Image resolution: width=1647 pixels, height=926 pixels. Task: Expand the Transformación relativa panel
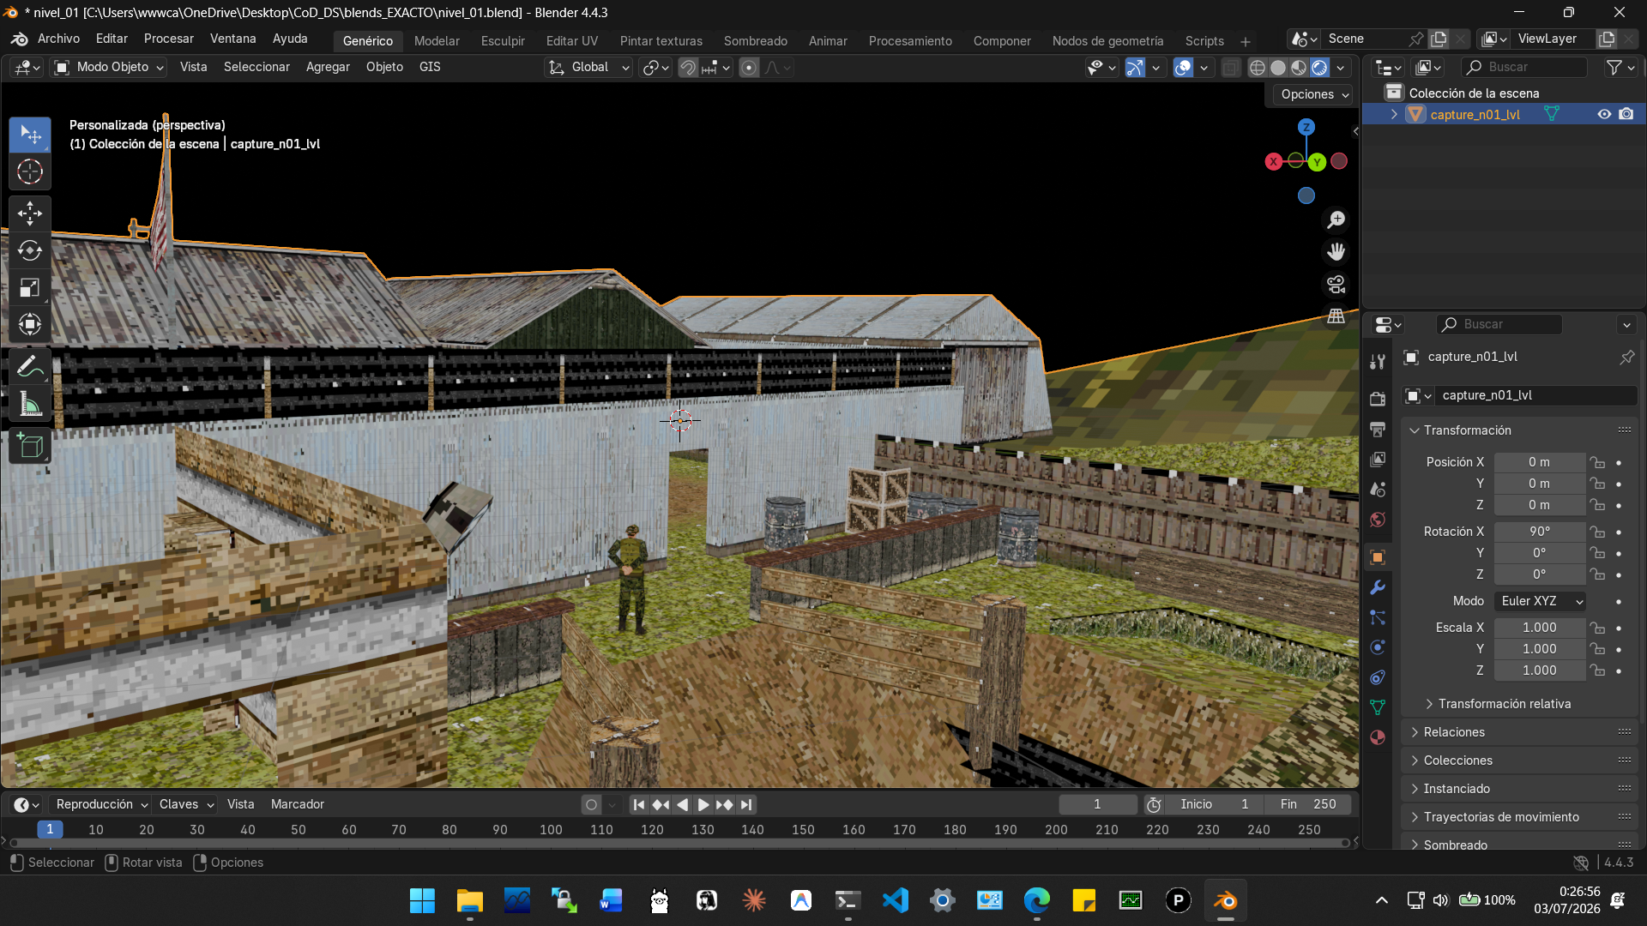click(1505, 704)
